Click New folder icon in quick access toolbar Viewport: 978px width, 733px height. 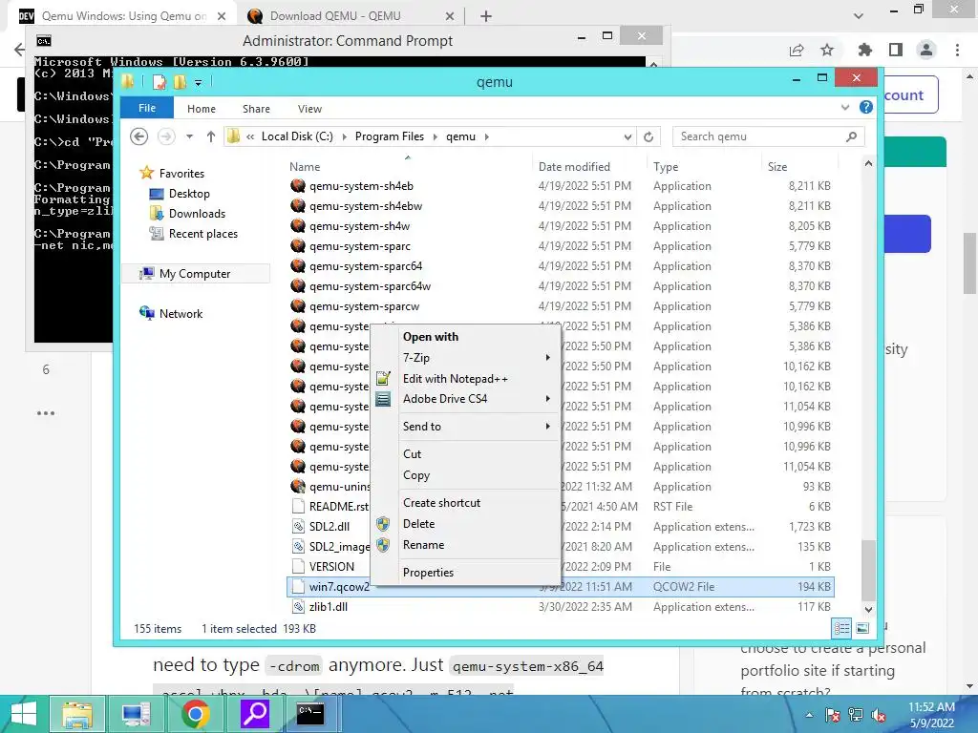pos(180,82)
